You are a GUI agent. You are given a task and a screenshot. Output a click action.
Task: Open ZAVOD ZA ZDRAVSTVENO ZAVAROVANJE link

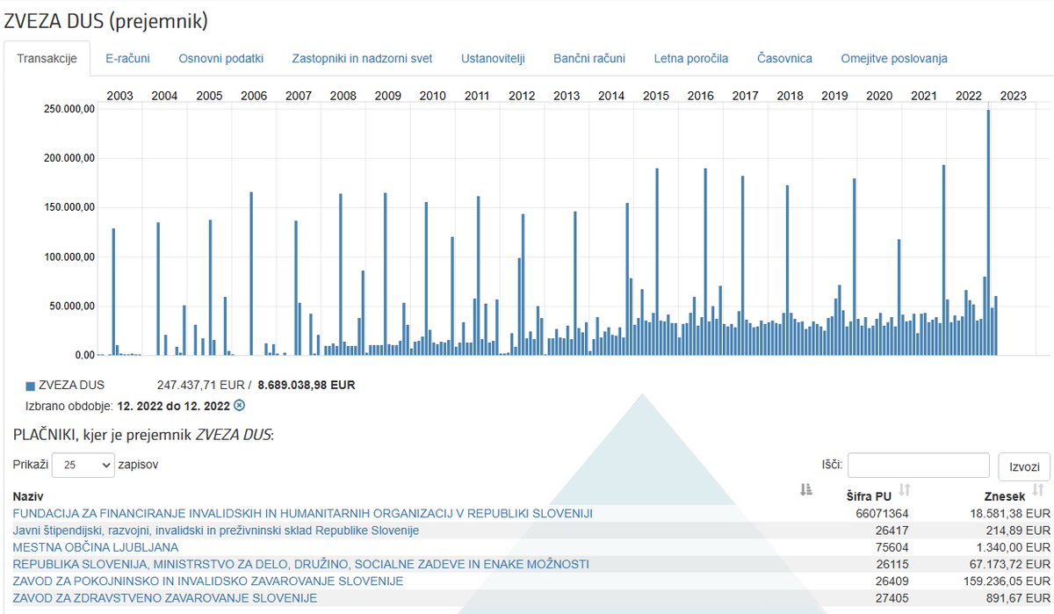(x=164, y=598)
